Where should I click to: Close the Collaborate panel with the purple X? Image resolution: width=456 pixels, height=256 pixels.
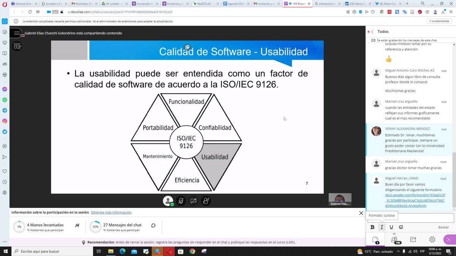point(450,240)
